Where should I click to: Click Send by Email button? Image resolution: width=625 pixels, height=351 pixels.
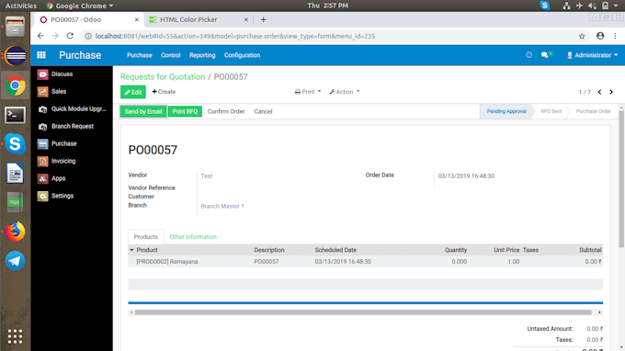coord(143,111)
